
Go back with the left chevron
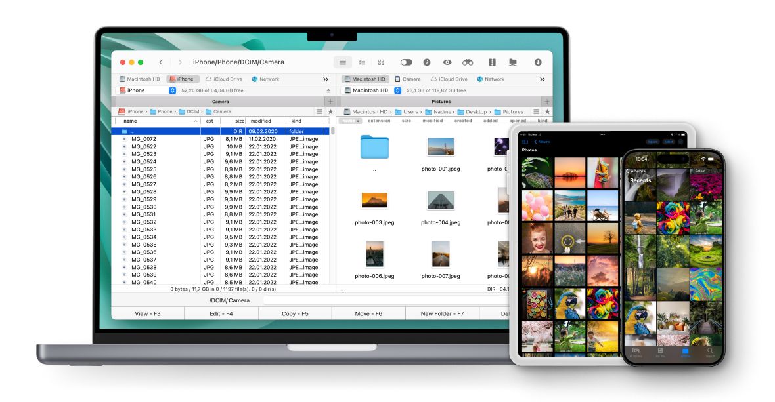161,62
